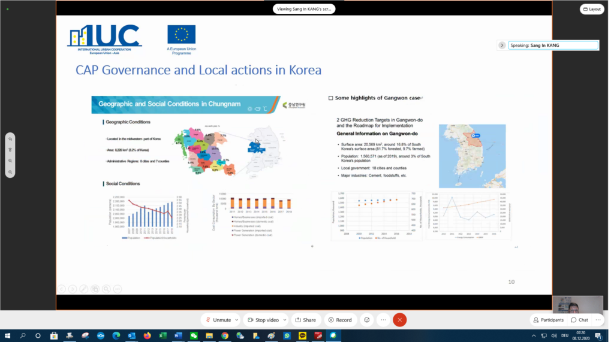Open Firefox from the Windows taskbar
This screenshot has width=614, height=342.
pyautogui.click(x=147, y=336)
